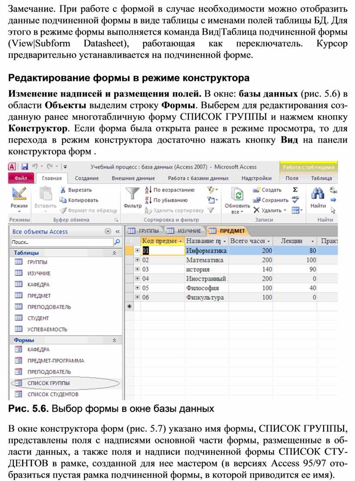355x481 pixels.
Task: Open the quick access toolbar customize dropdown
Action: pos(65,167)
